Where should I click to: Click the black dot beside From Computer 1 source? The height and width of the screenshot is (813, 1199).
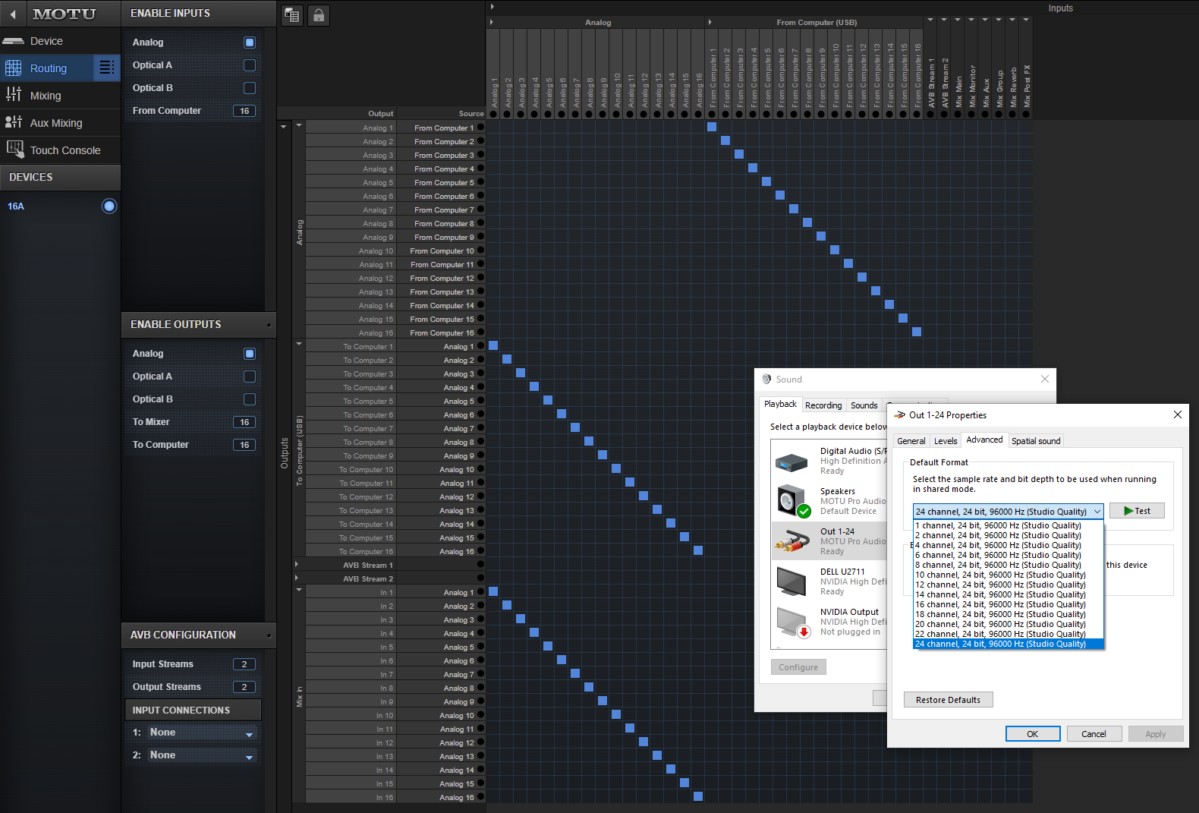click(x=480, y=128)
